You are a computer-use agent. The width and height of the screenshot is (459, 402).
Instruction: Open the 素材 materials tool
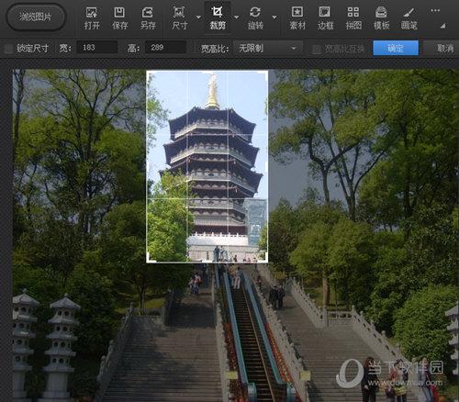[297, 18]
